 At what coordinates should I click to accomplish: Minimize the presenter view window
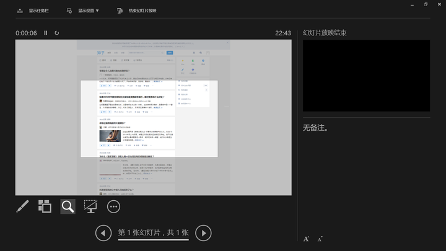pos(412,4)
